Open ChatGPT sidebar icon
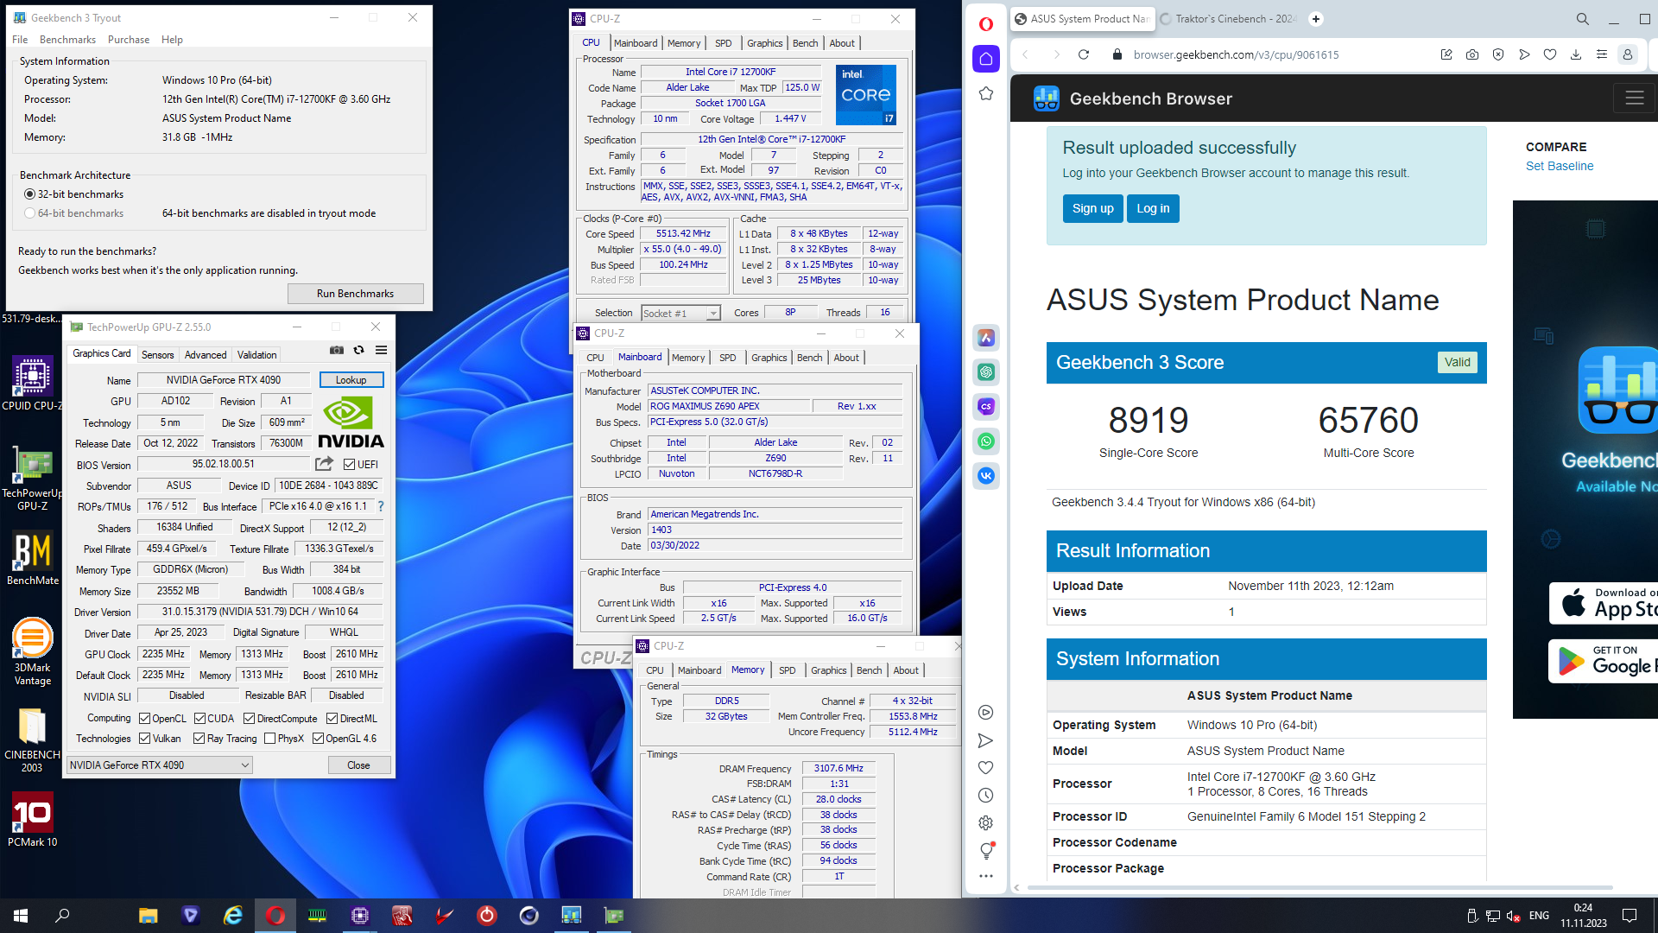1658x933 pixels. (x=986, y=372)
